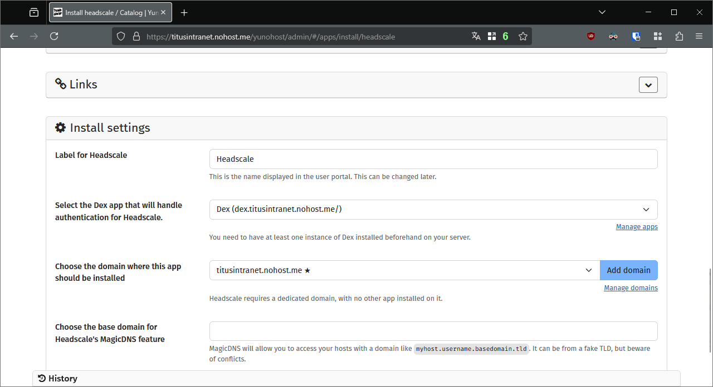Click the lock icon for site security
The image size is (713, 387).
(136, 37)
